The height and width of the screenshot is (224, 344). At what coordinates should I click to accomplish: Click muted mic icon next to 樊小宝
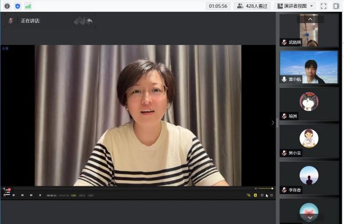(284, 153)
